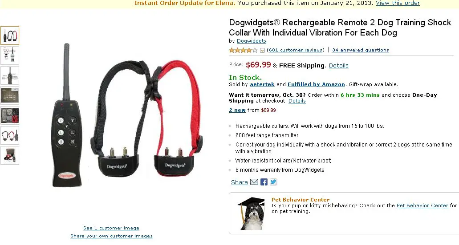Screen dimensions: 459x245
Task: Select the fifth thumbnail showing kit in case
Action: click(10, 115)
